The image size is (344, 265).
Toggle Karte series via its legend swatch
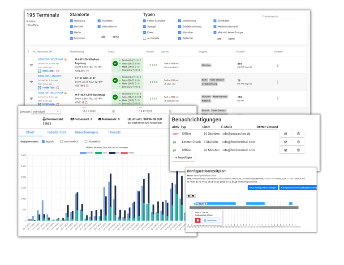[x=98, y=153]
